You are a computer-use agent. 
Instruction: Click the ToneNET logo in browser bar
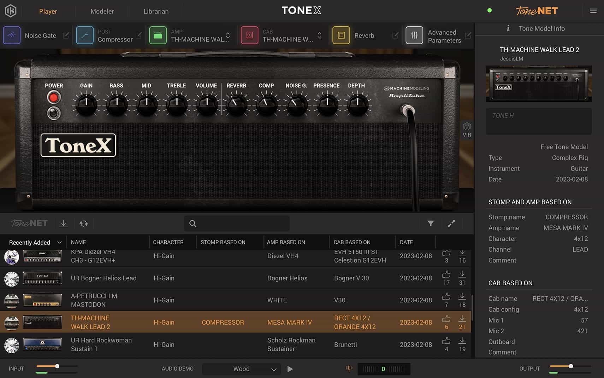(29, 223)
